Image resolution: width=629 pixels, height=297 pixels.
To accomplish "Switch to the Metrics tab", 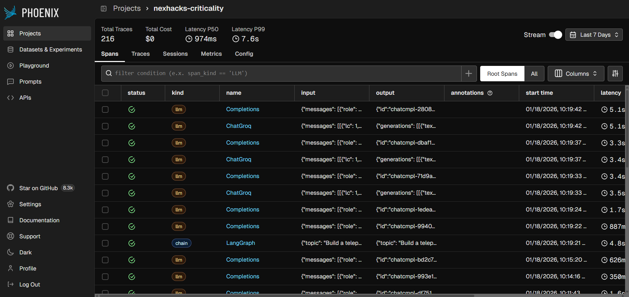I will (211, 54).
